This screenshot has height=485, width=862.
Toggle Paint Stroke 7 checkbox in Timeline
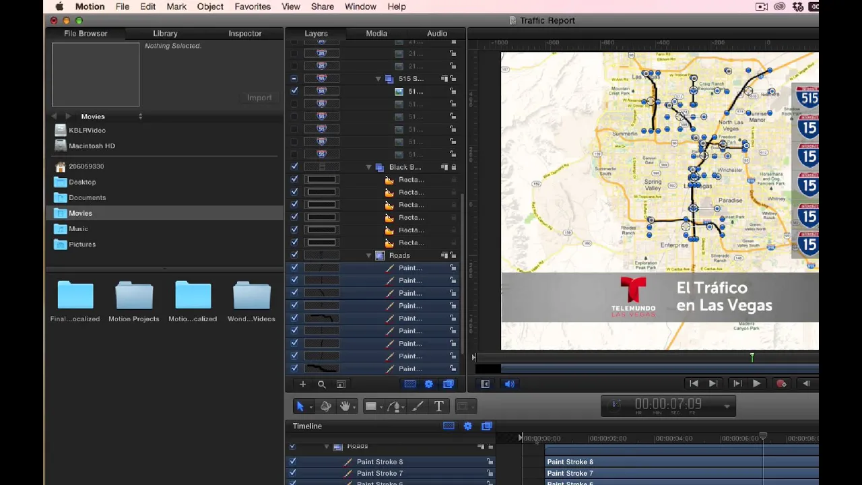(292, 473)
